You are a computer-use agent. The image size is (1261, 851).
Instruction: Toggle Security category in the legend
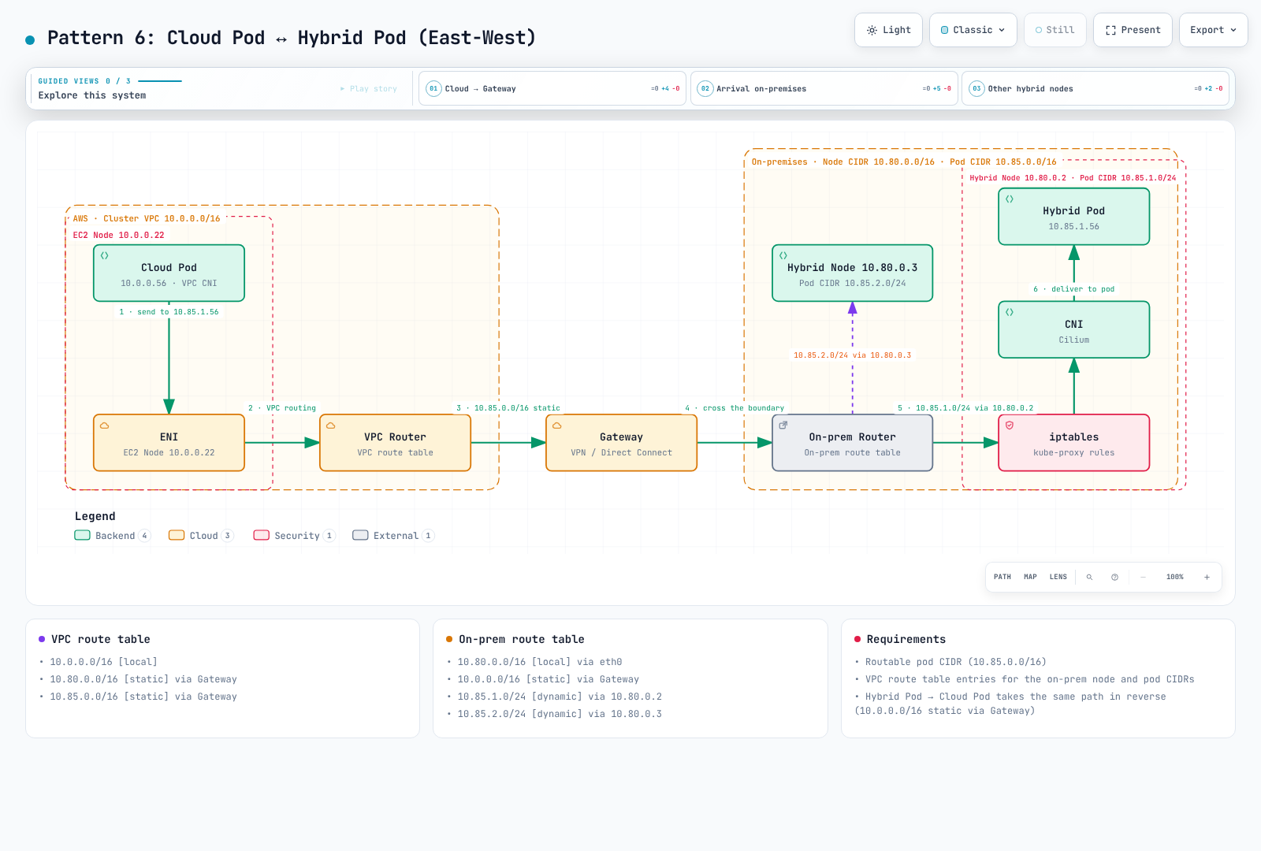[x=294, y=536]
